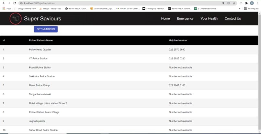Click the Super Saviours title
Screen dimensions: 261x134
point(43,19)
